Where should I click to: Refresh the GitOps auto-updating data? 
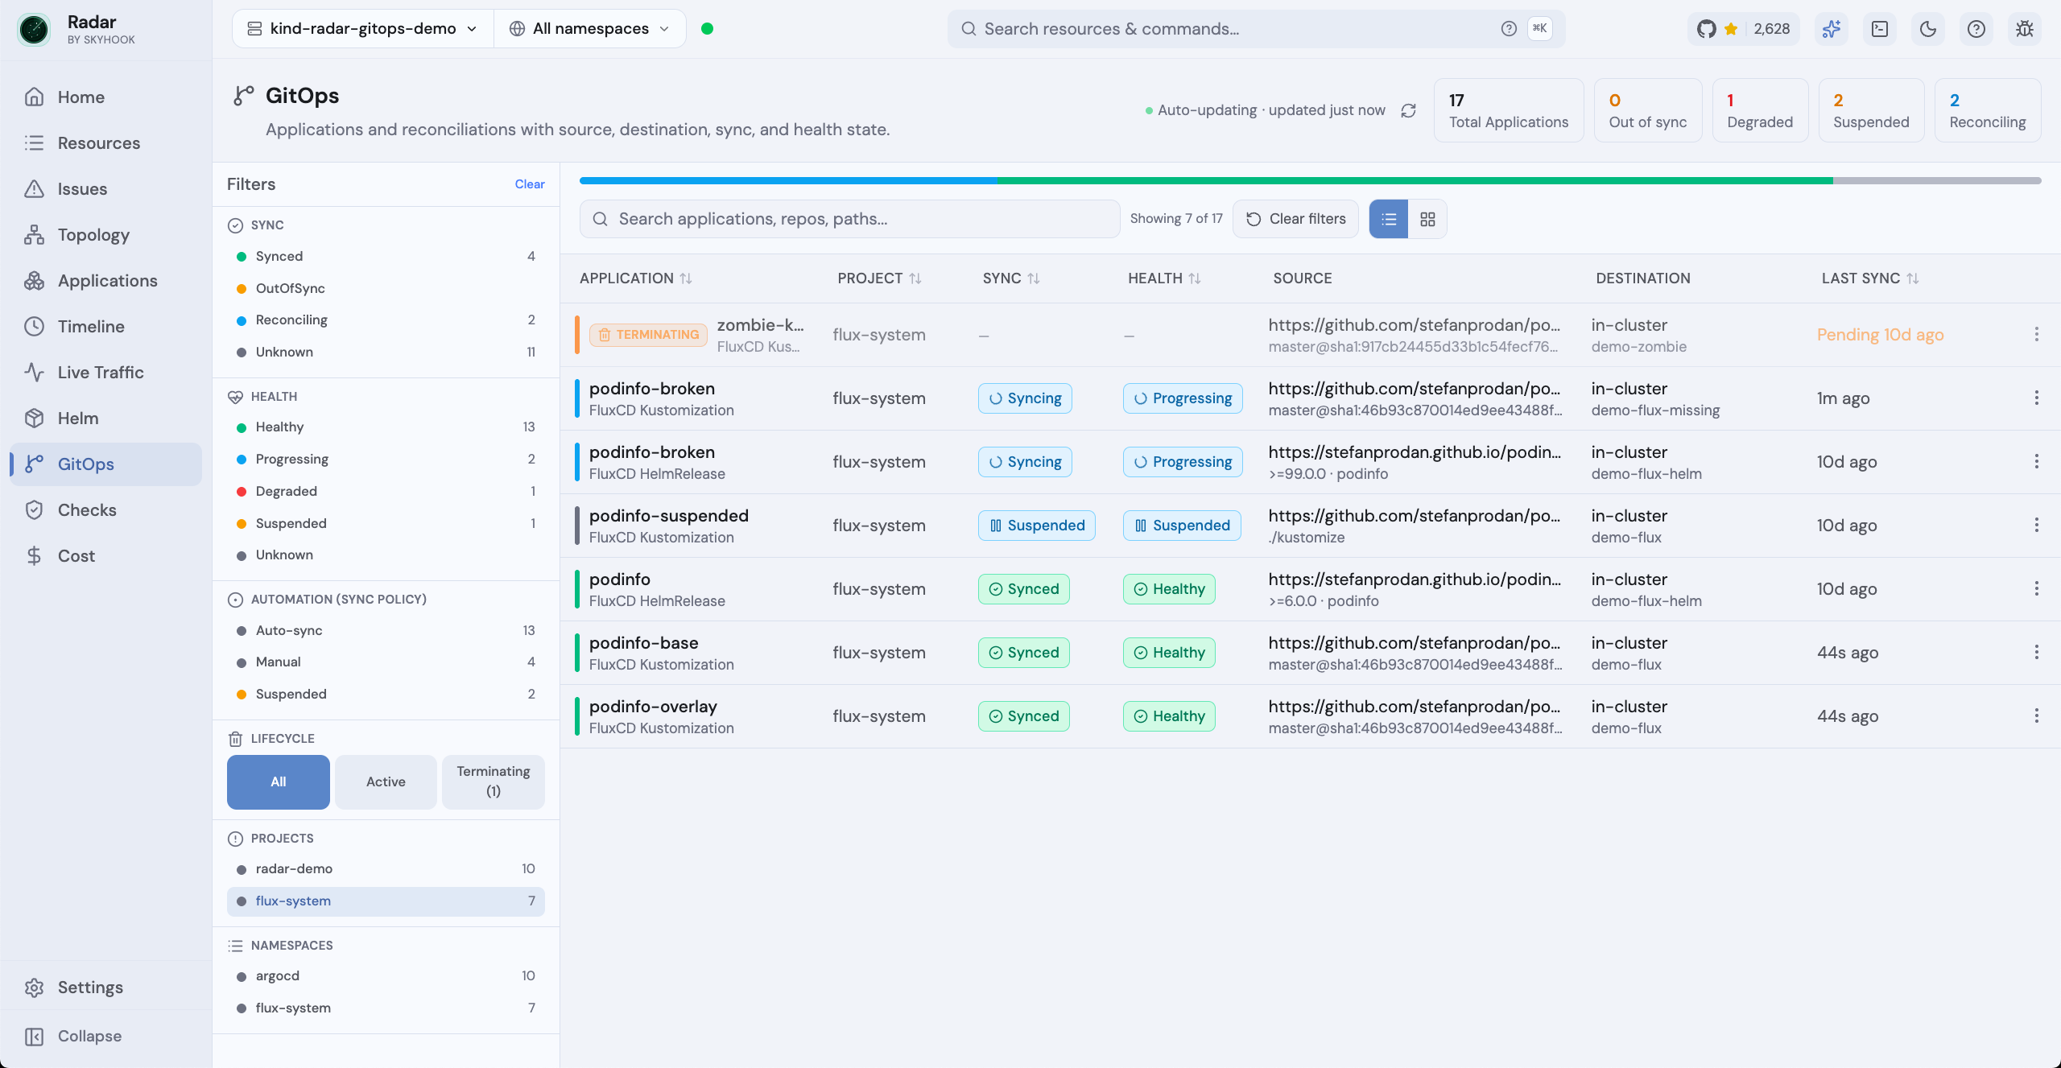(1408, 110)
